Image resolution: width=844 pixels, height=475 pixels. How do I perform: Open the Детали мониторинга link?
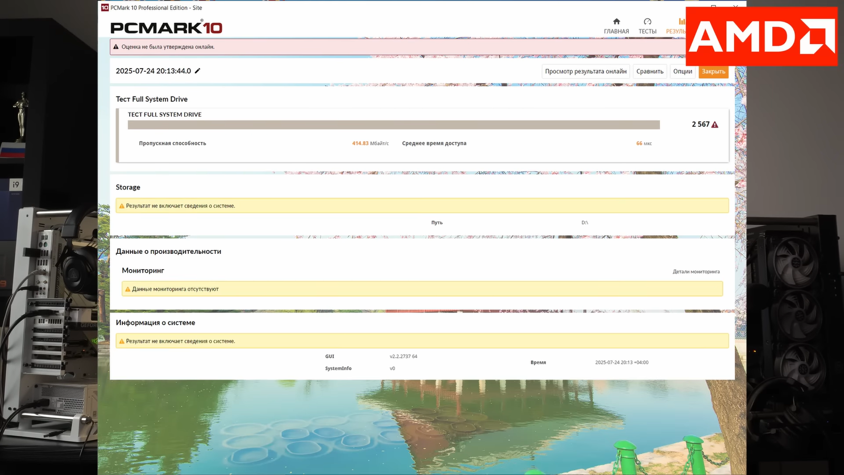click(696, 272)
